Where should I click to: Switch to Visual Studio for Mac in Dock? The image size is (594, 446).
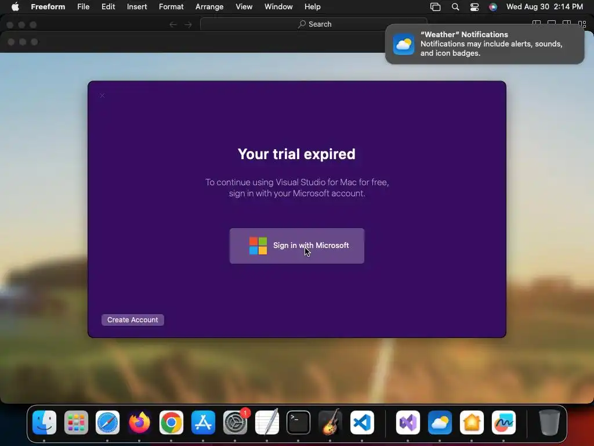tap(408, 422)
